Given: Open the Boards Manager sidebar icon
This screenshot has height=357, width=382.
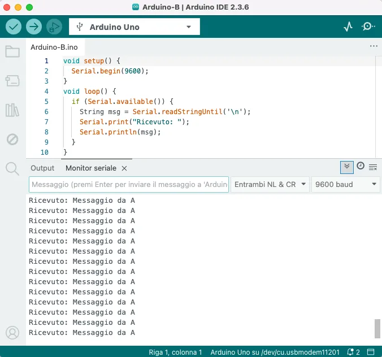Looking at the screenshot, I should pos(12,81).
